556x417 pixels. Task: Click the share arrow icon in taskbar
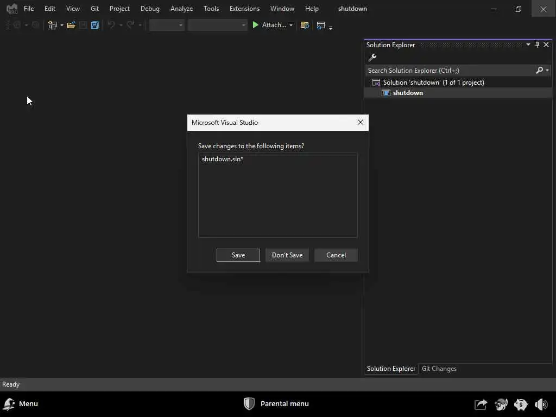coord(481,404)
